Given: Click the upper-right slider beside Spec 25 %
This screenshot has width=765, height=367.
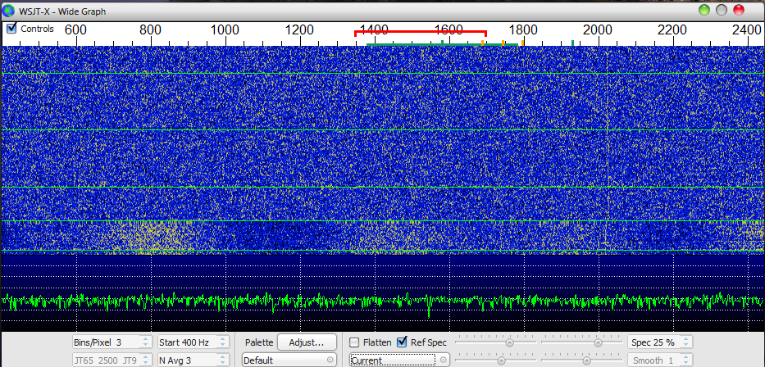Looking at the screenshot, I should point(597,342).
